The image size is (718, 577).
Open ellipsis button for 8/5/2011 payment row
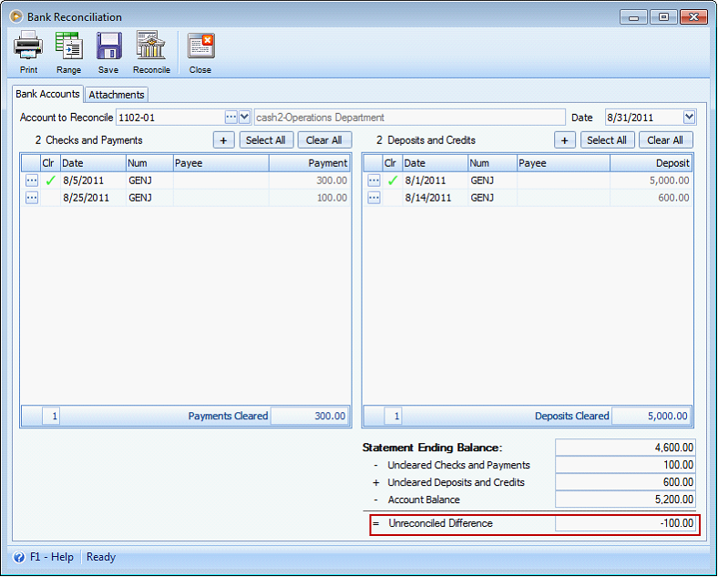32,180
